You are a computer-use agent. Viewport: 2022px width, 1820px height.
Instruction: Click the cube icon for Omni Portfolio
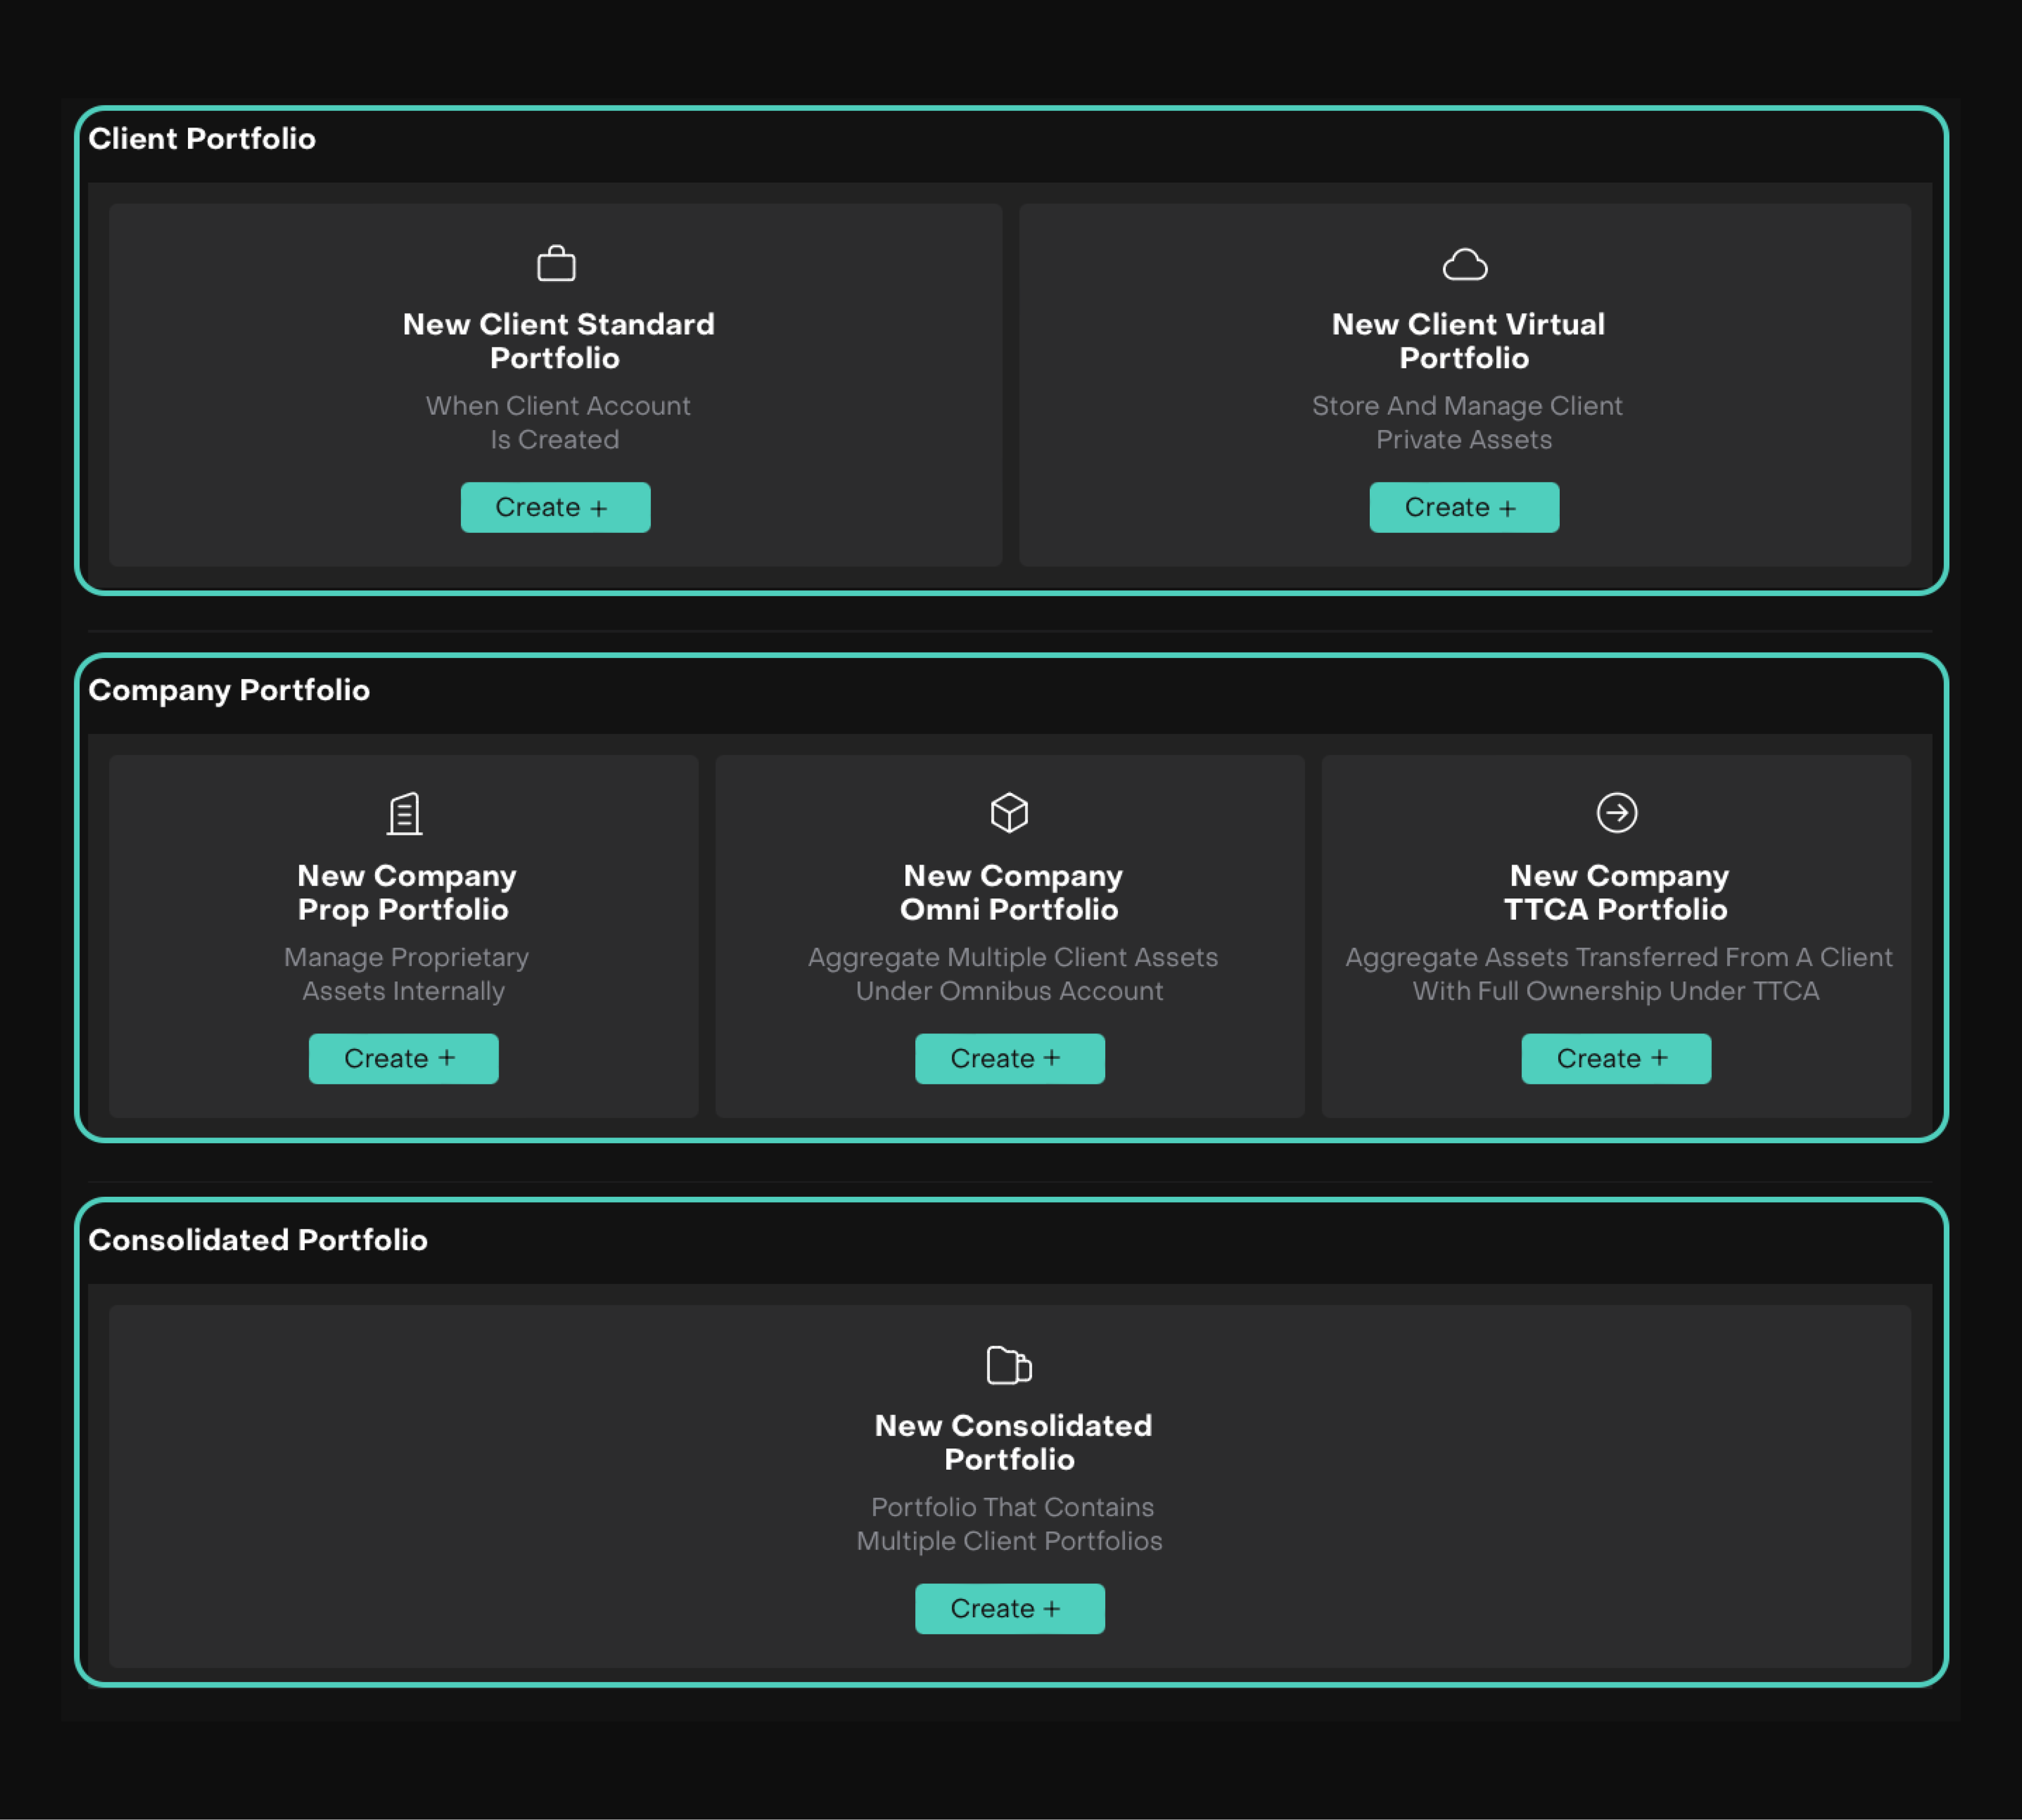(1009, 812)
